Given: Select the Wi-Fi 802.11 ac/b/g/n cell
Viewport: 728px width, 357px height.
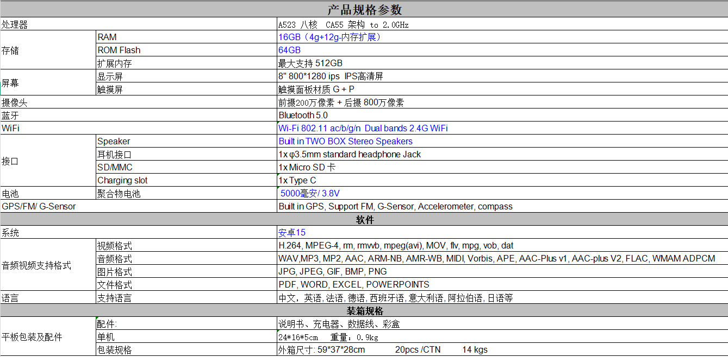Looking at the screenshot, I should pos(502,129).
